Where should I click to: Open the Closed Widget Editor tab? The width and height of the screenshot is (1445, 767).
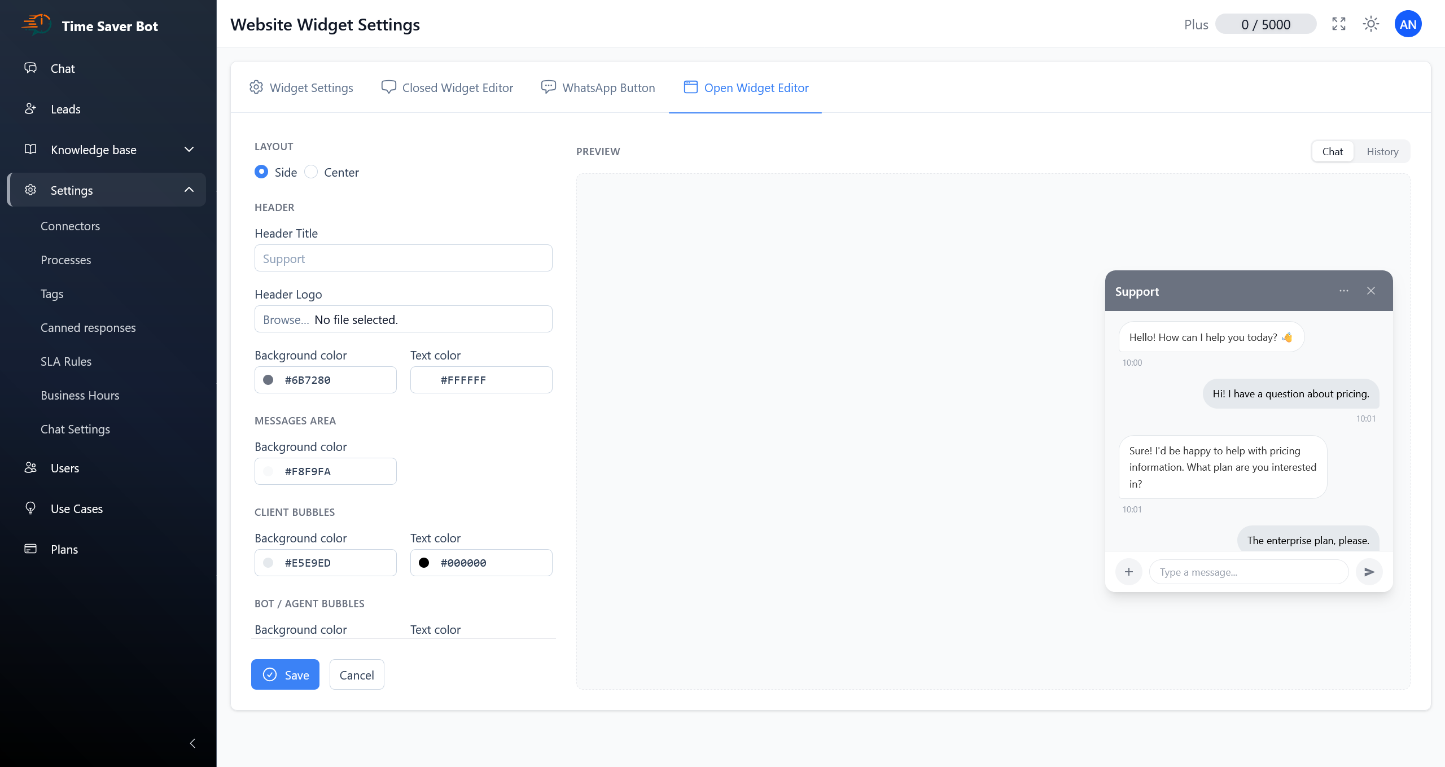tap(446, 87)
